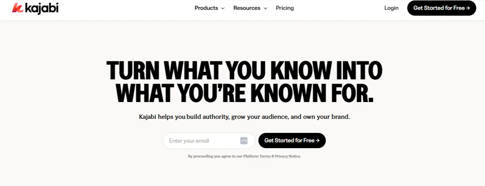The width and height of the screenshot is (485, 186).
Task: Open the Privacy Notice link
Action: [288, 156]
